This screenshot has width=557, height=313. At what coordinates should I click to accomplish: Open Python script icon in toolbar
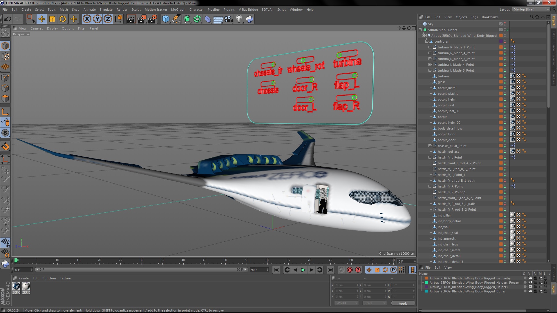click(249, 19)
